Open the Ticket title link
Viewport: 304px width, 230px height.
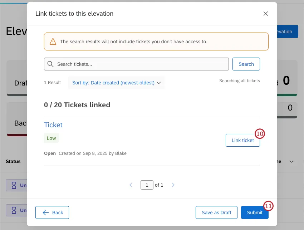(53, 125)
